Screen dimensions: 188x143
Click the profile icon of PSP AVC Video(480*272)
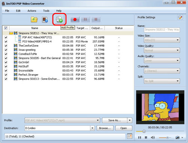tap(20, 37)
